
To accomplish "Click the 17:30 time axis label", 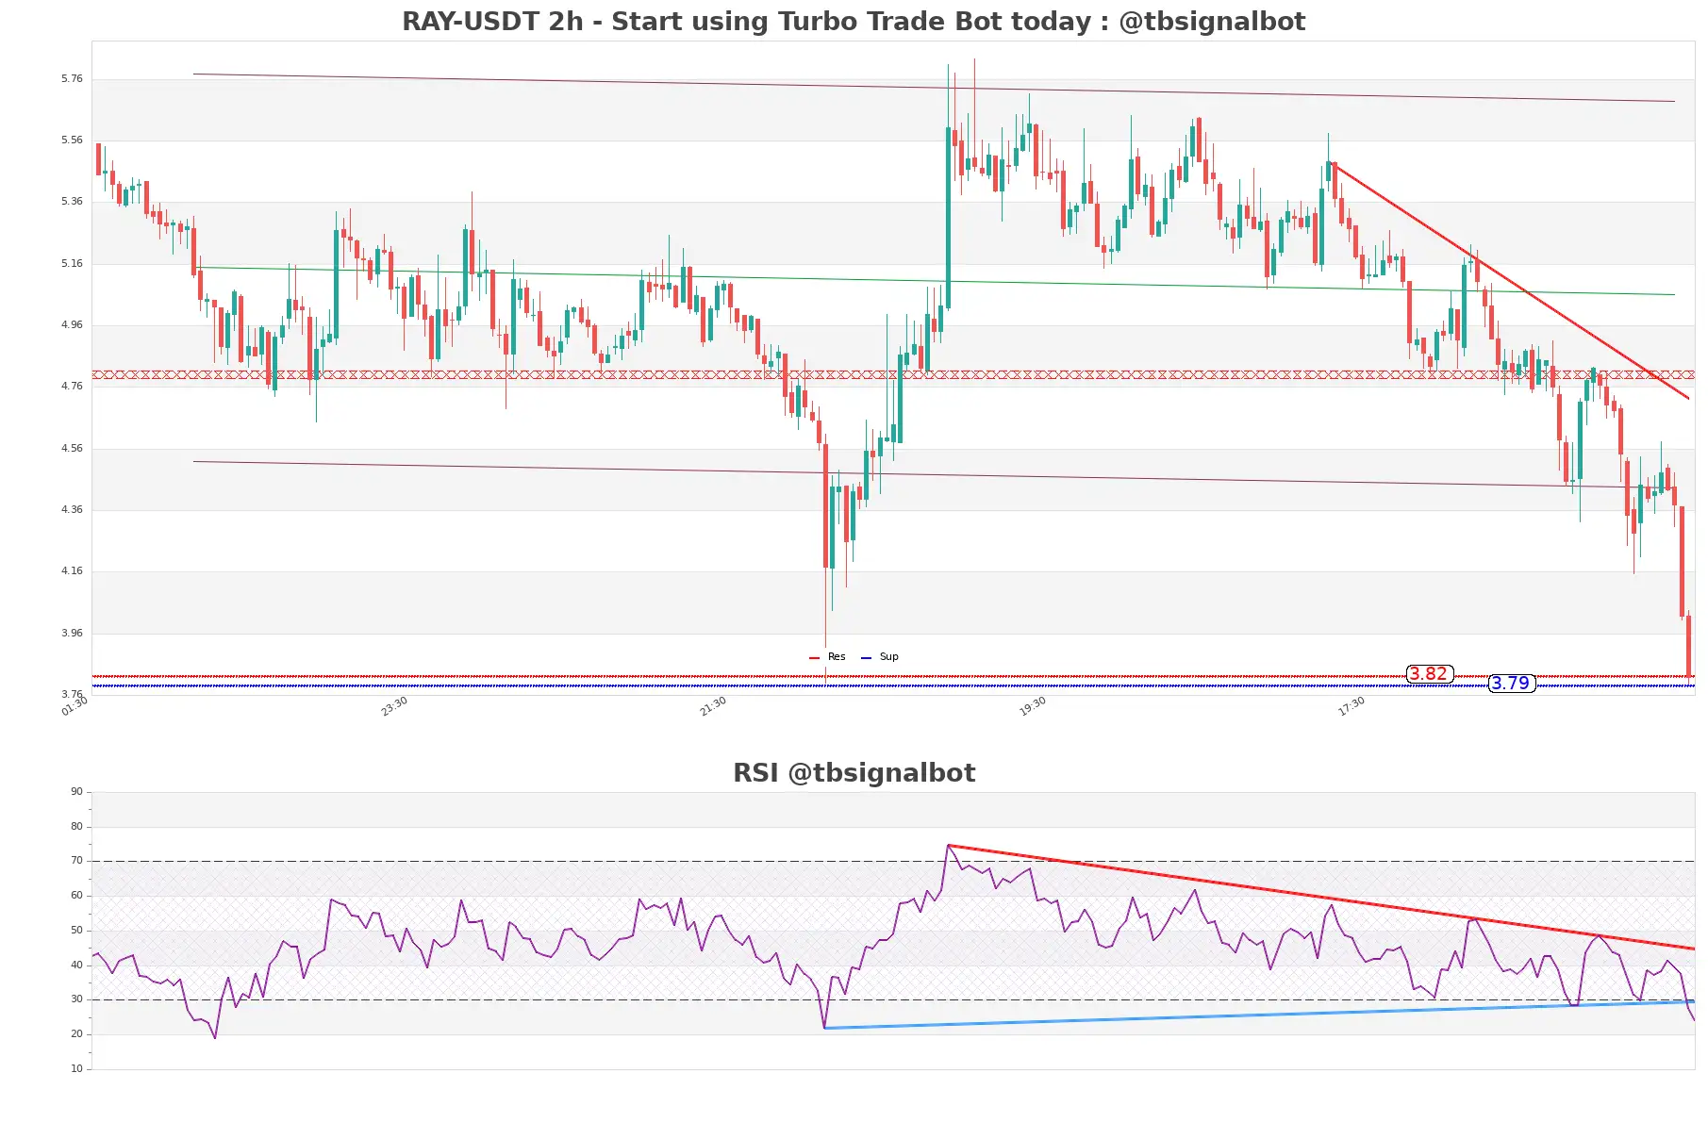I will coord(1351,706).
